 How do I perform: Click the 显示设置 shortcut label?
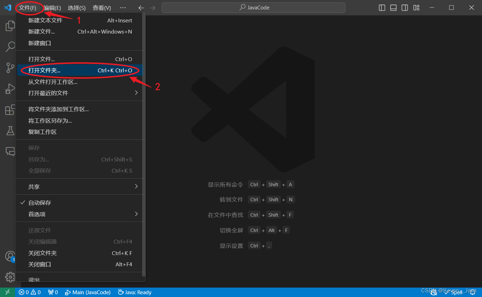[x=231, y=246]
